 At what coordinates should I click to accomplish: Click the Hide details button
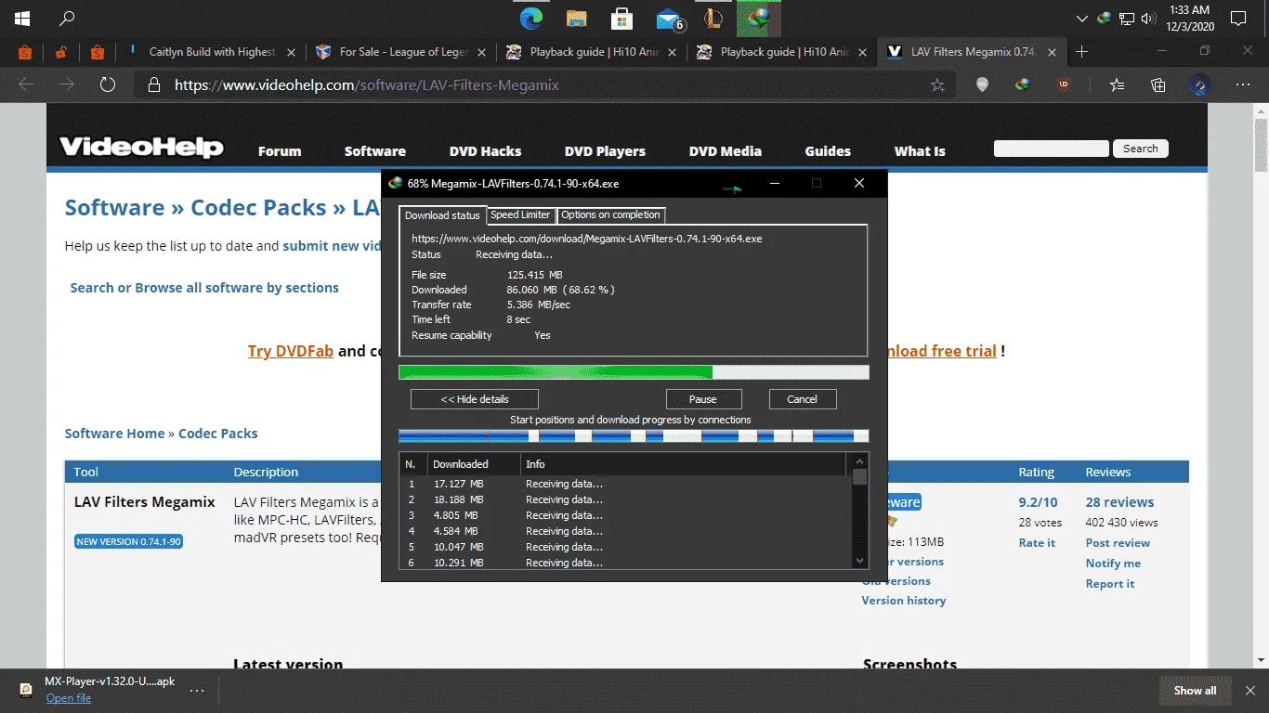click(475, 399)
